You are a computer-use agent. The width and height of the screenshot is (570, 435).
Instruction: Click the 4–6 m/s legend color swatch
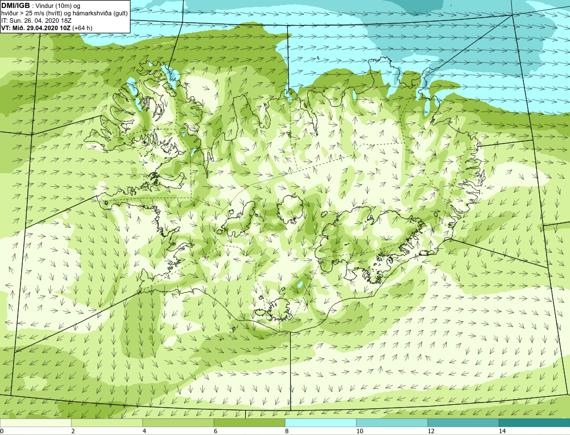pos(178,422)
